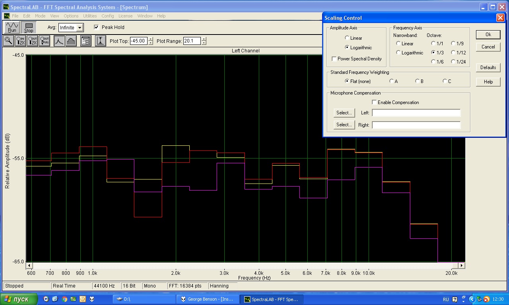Open the Avg Infinite dropdown
Screen dimensions: 509x305
click(x=80, y=28)
